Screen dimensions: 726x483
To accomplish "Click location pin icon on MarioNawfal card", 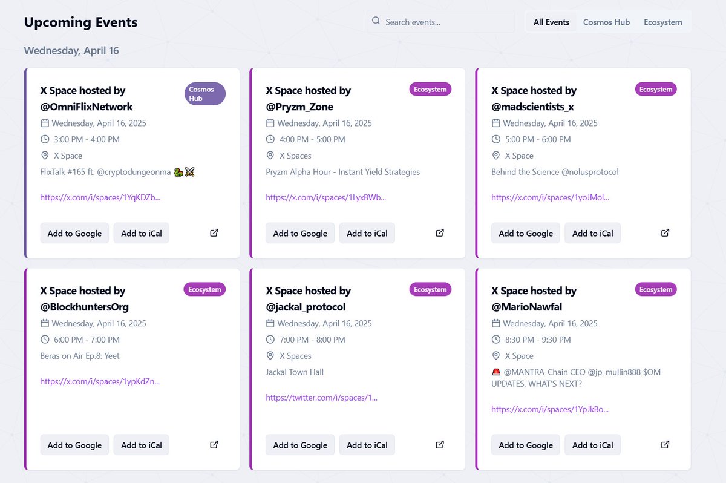I will [x=496, y=356].
